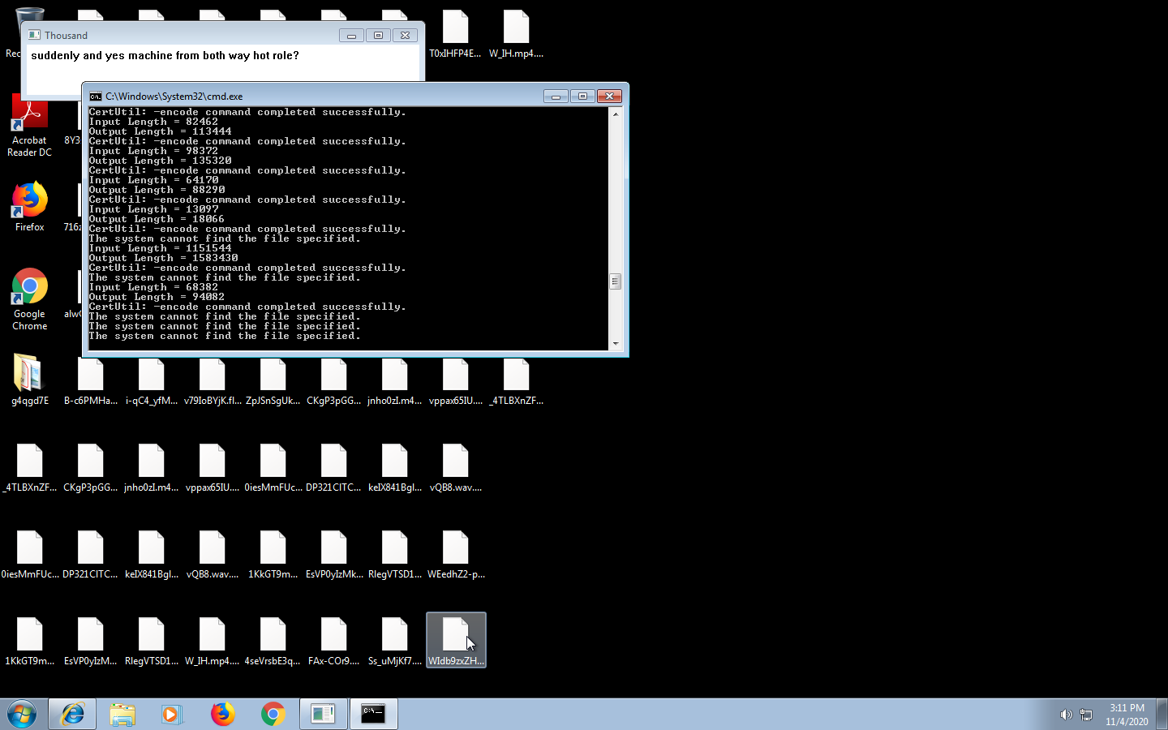The image size is (1168, 730).
Task: Open Internet Explorer from the taskbar
Action: click(72, 714)
